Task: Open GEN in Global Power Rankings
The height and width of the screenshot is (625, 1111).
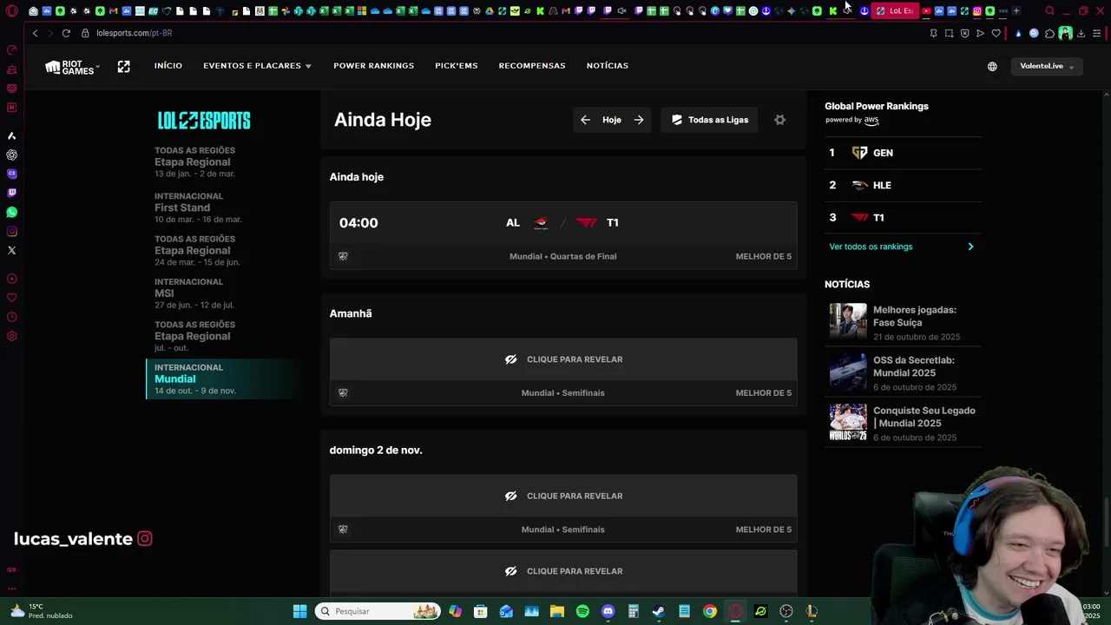Action: [903, 153]
